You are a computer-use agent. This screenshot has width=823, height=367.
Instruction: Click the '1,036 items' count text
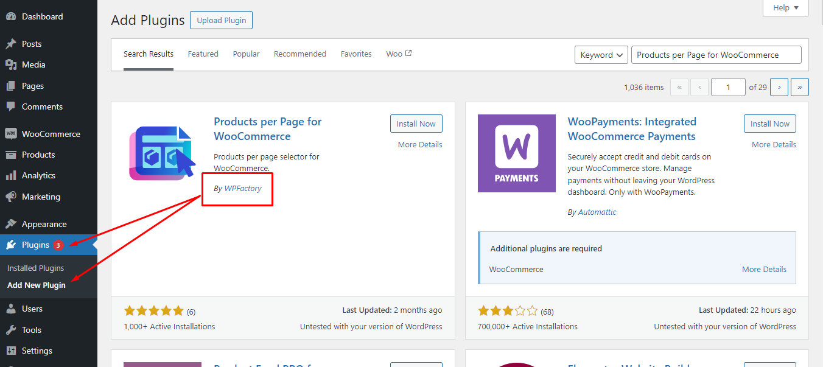[x=644, y=87]
